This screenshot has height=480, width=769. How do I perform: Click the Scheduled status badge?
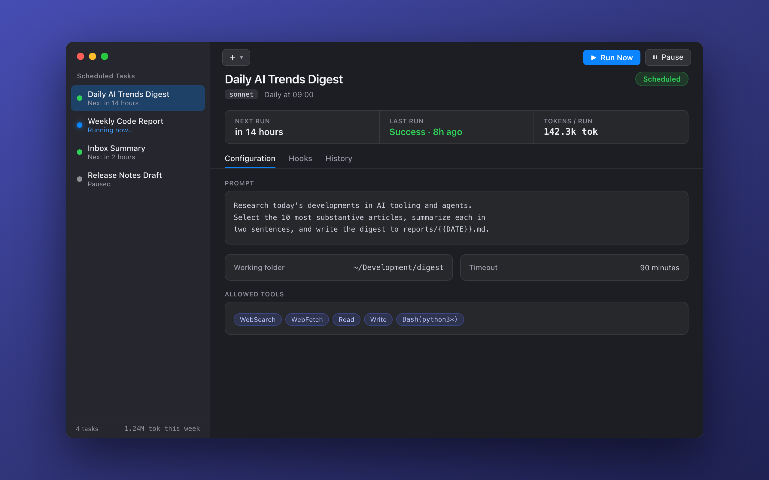(661, 79)
